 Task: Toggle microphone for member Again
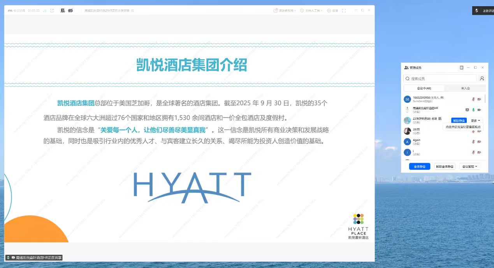click(473, 142)
